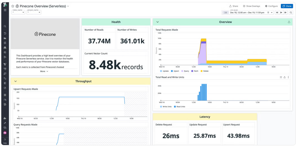Click the Number of Reads value 37.74M
Viewport: 296px width, 146px height.
tap(99, 41)
